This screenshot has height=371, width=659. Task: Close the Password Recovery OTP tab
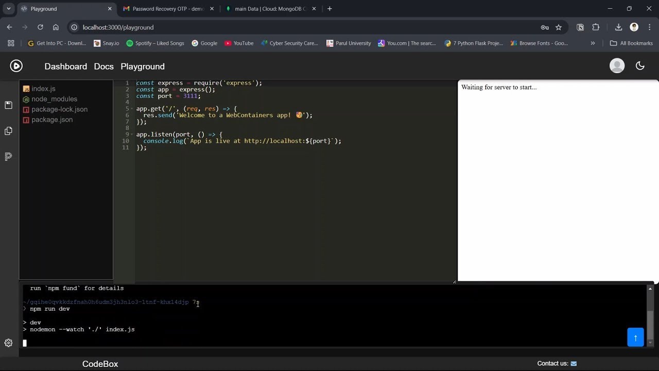212,9
